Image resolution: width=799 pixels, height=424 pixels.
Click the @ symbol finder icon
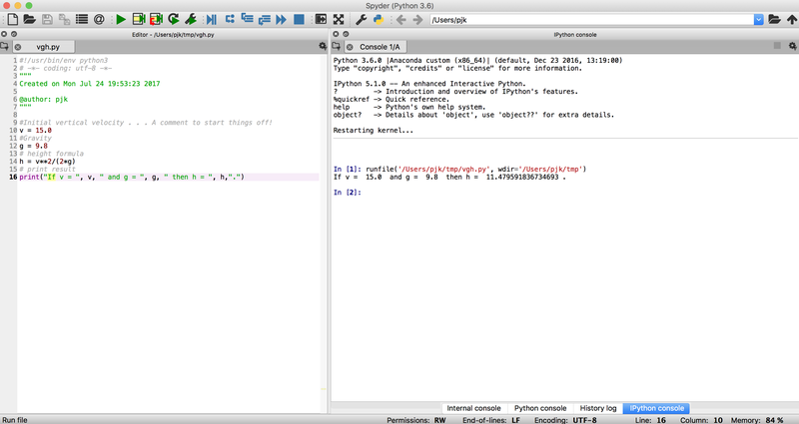click(99, 19)
